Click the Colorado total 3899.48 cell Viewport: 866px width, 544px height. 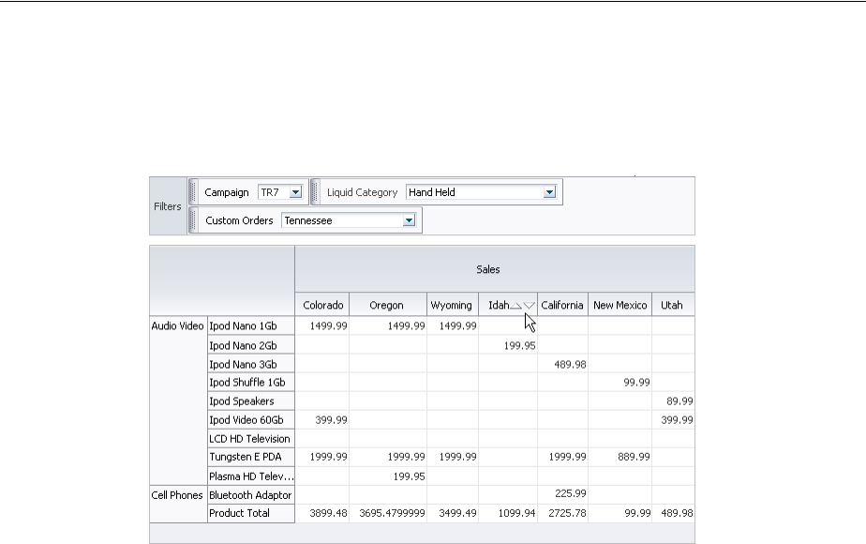pyautogui.click(x=322, y=513)
